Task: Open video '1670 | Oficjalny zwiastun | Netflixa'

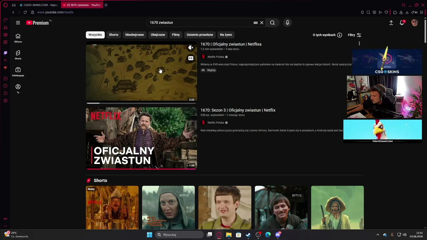Action: [x=231, y=44]
